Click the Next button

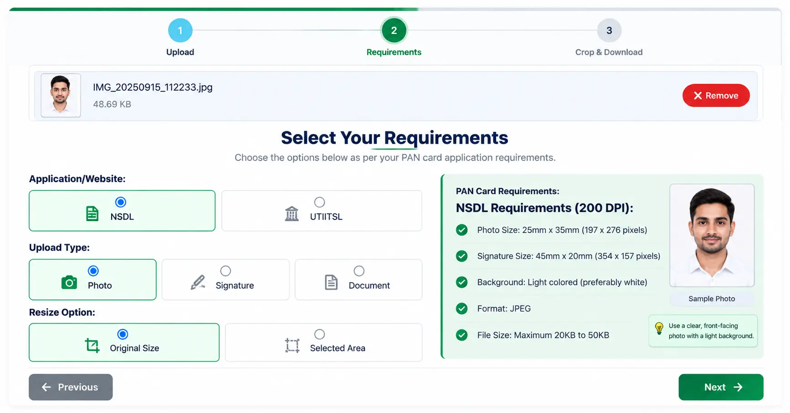[x=721, y=387]
